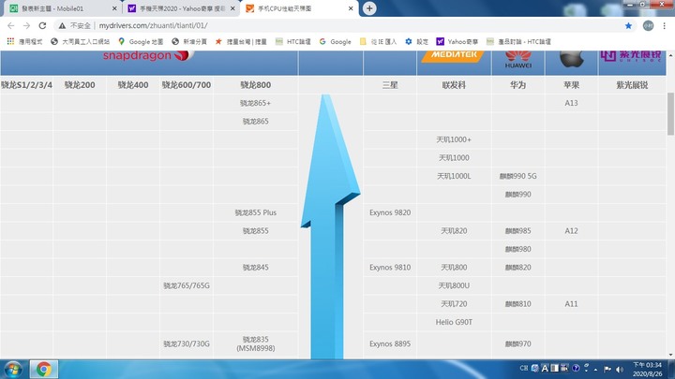This screenshot has width=675, height=379.
Task: Open the 設定 gear bookmark
Action: pos(416,42)
